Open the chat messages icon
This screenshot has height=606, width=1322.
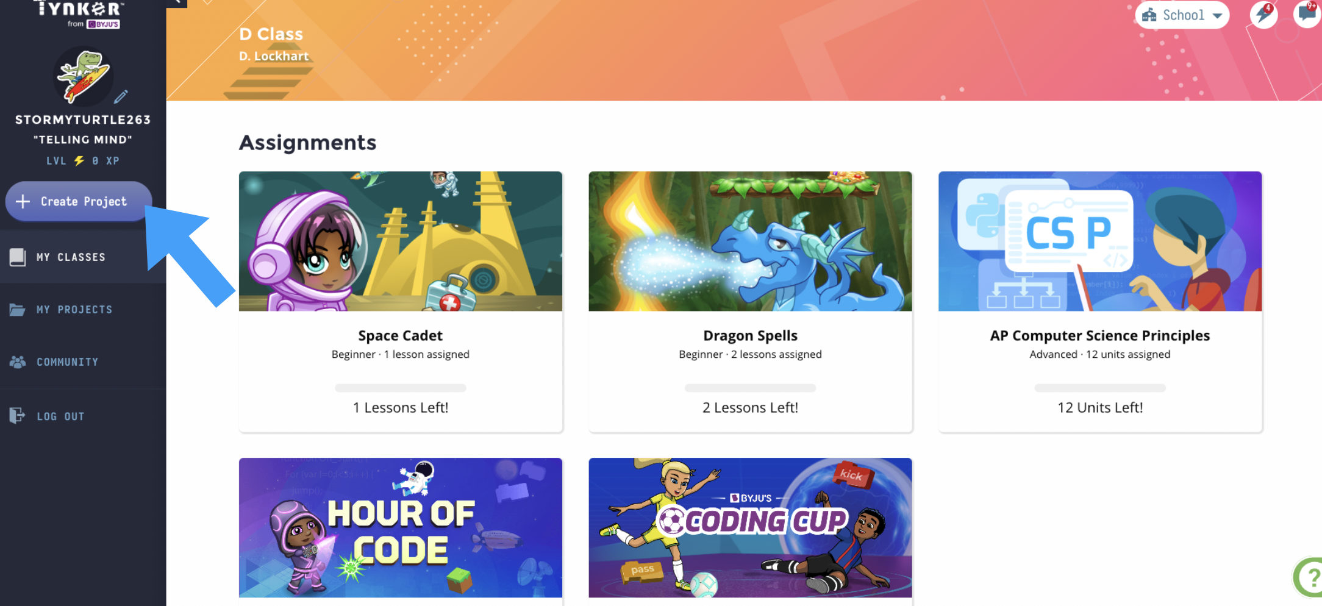click(x=1307, y=12)
